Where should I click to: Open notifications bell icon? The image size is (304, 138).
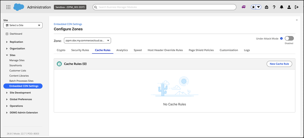pyautogui.click(x=282, y=7)
